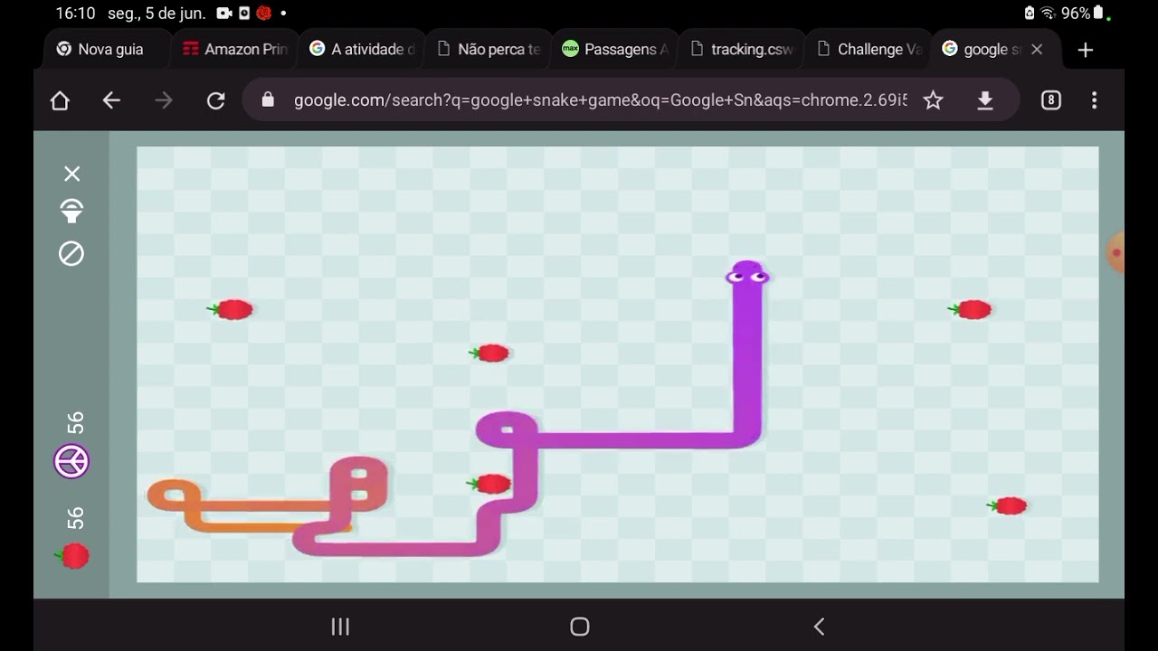Screen dimensions: 1158x651
Task: Tap Android back navigation button
Action: coord(819,627)
